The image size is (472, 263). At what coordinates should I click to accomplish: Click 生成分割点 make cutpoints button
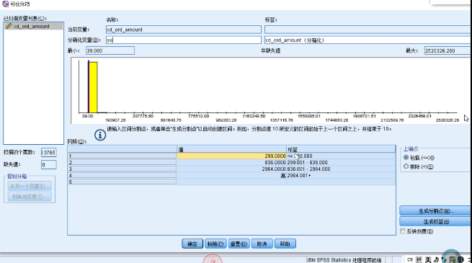(x=435, y=210)
